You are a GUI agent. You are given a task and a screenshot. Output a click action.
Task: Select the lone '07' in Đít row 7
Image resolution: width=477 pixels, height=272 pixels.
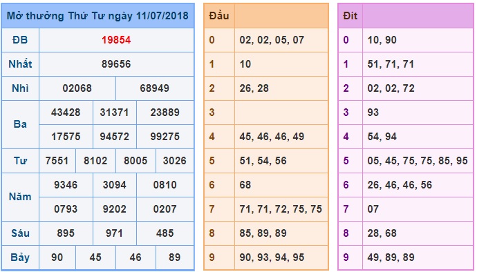pos(373,209)
